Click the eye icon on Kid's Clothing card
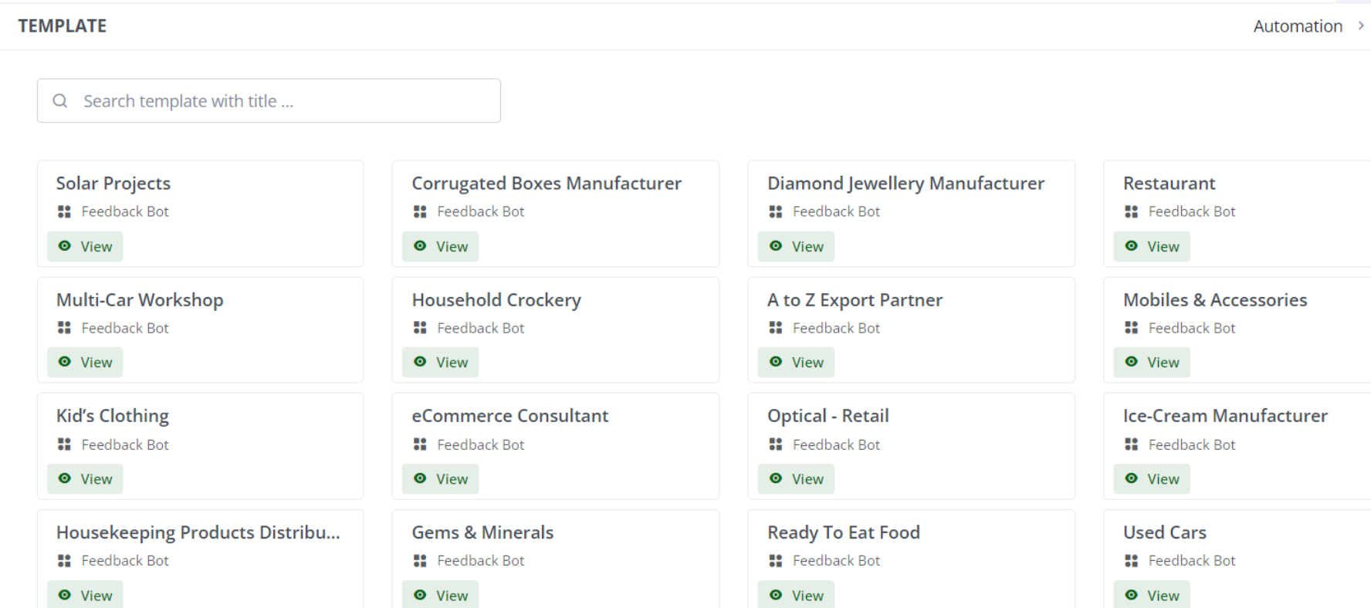Image resolution: width=1371 pixels, height=608 pixels. 65,478
